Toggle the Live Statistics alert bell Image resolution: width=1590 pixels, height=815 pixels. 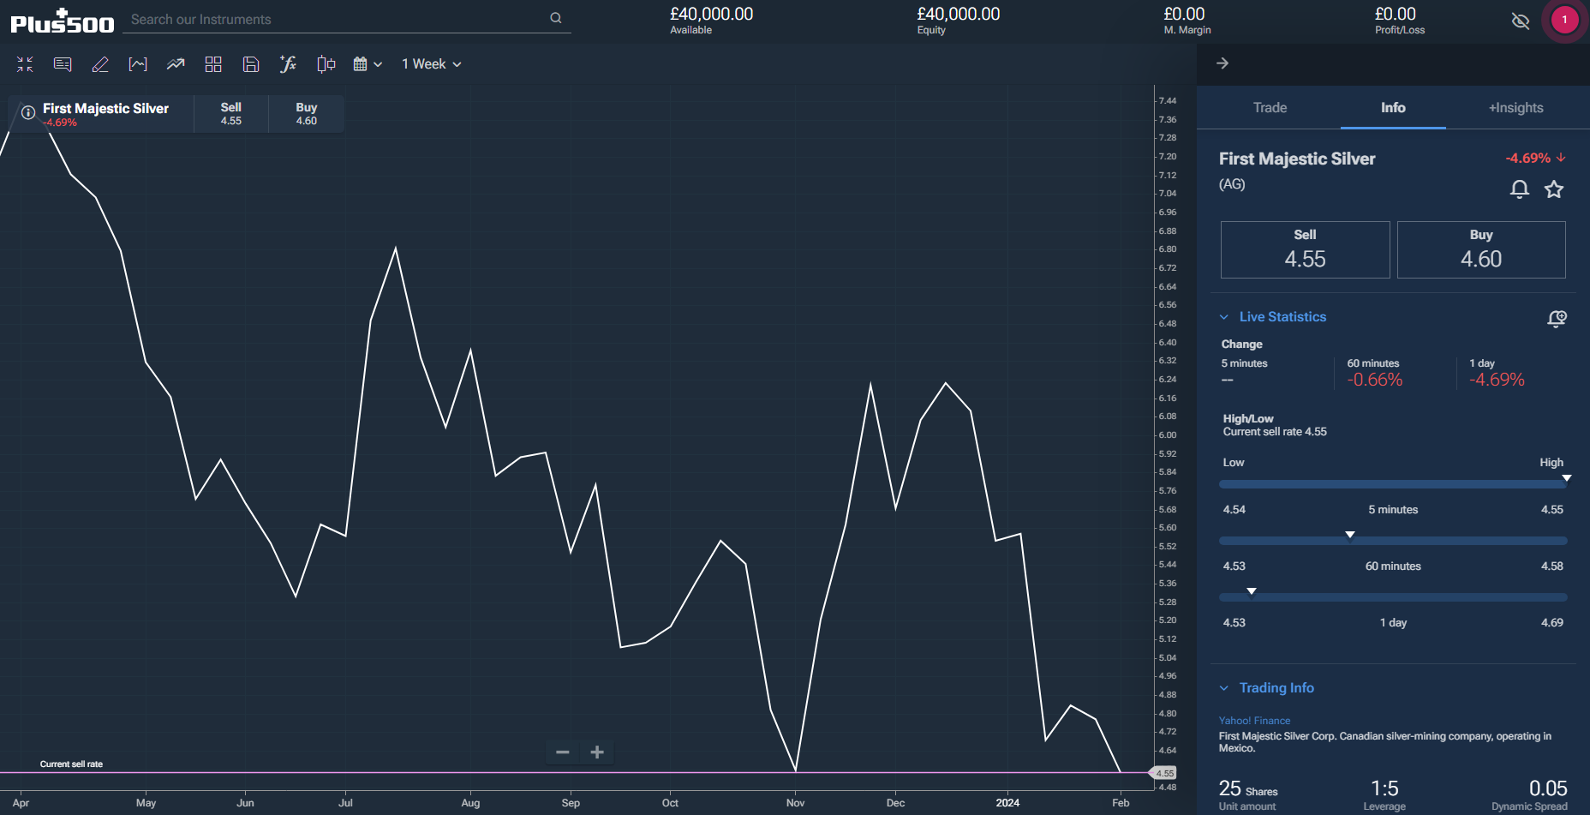point(1557,318)
